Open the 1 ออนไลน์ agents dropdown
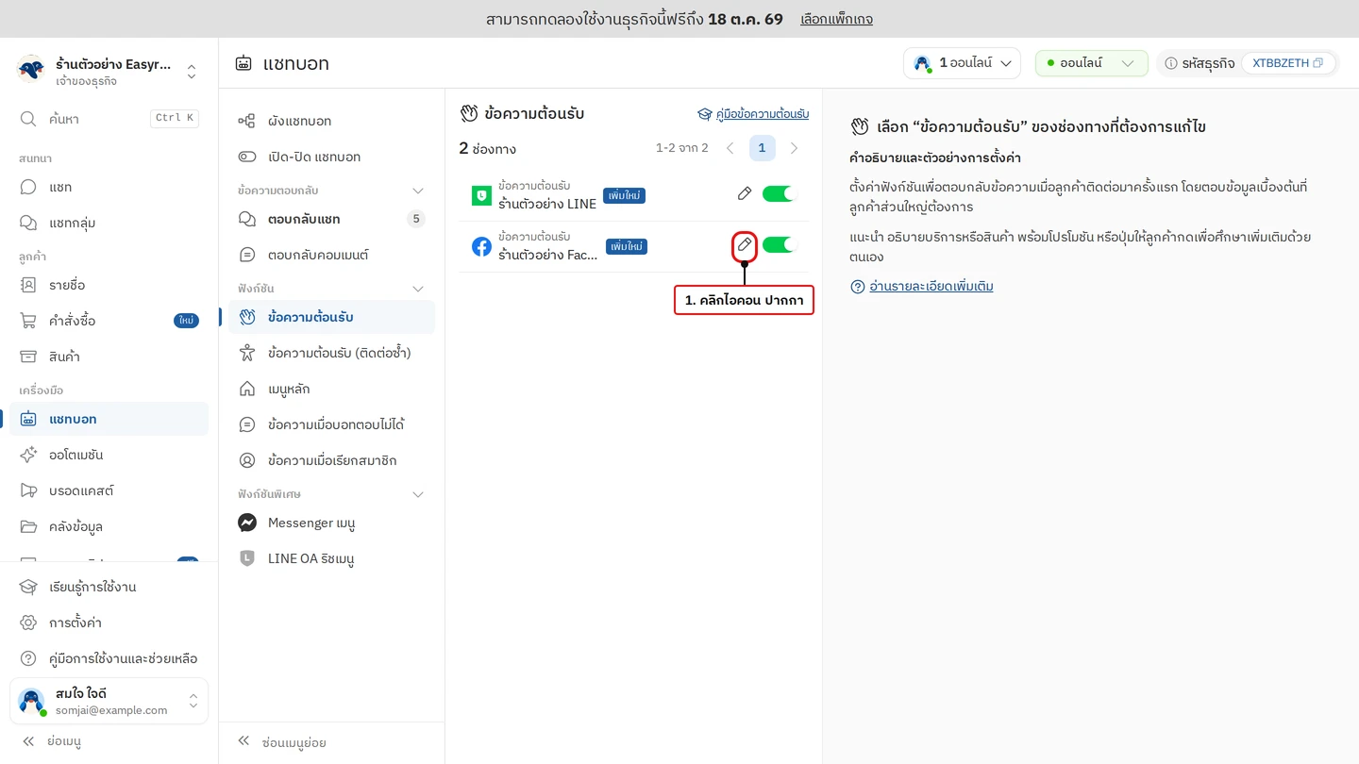Image resolution: width=1359 pixels, height=764 pixels. click(962, 63)
